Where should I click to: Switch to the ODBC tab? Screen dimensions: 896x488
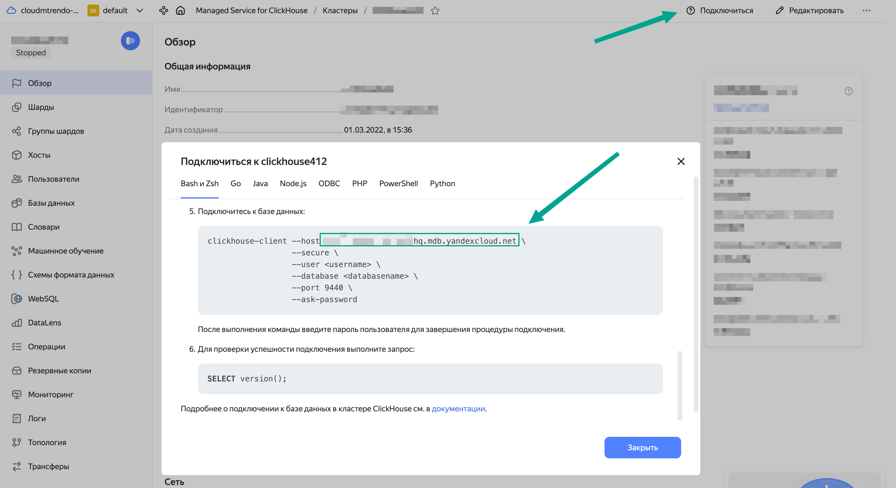329,184
